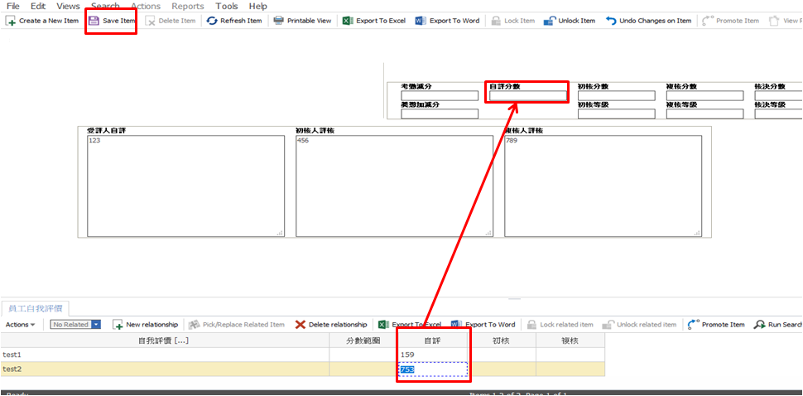This screenshot has height=396, width=803.
Task: Open the Views menu
Action: [x=68, y=6]
